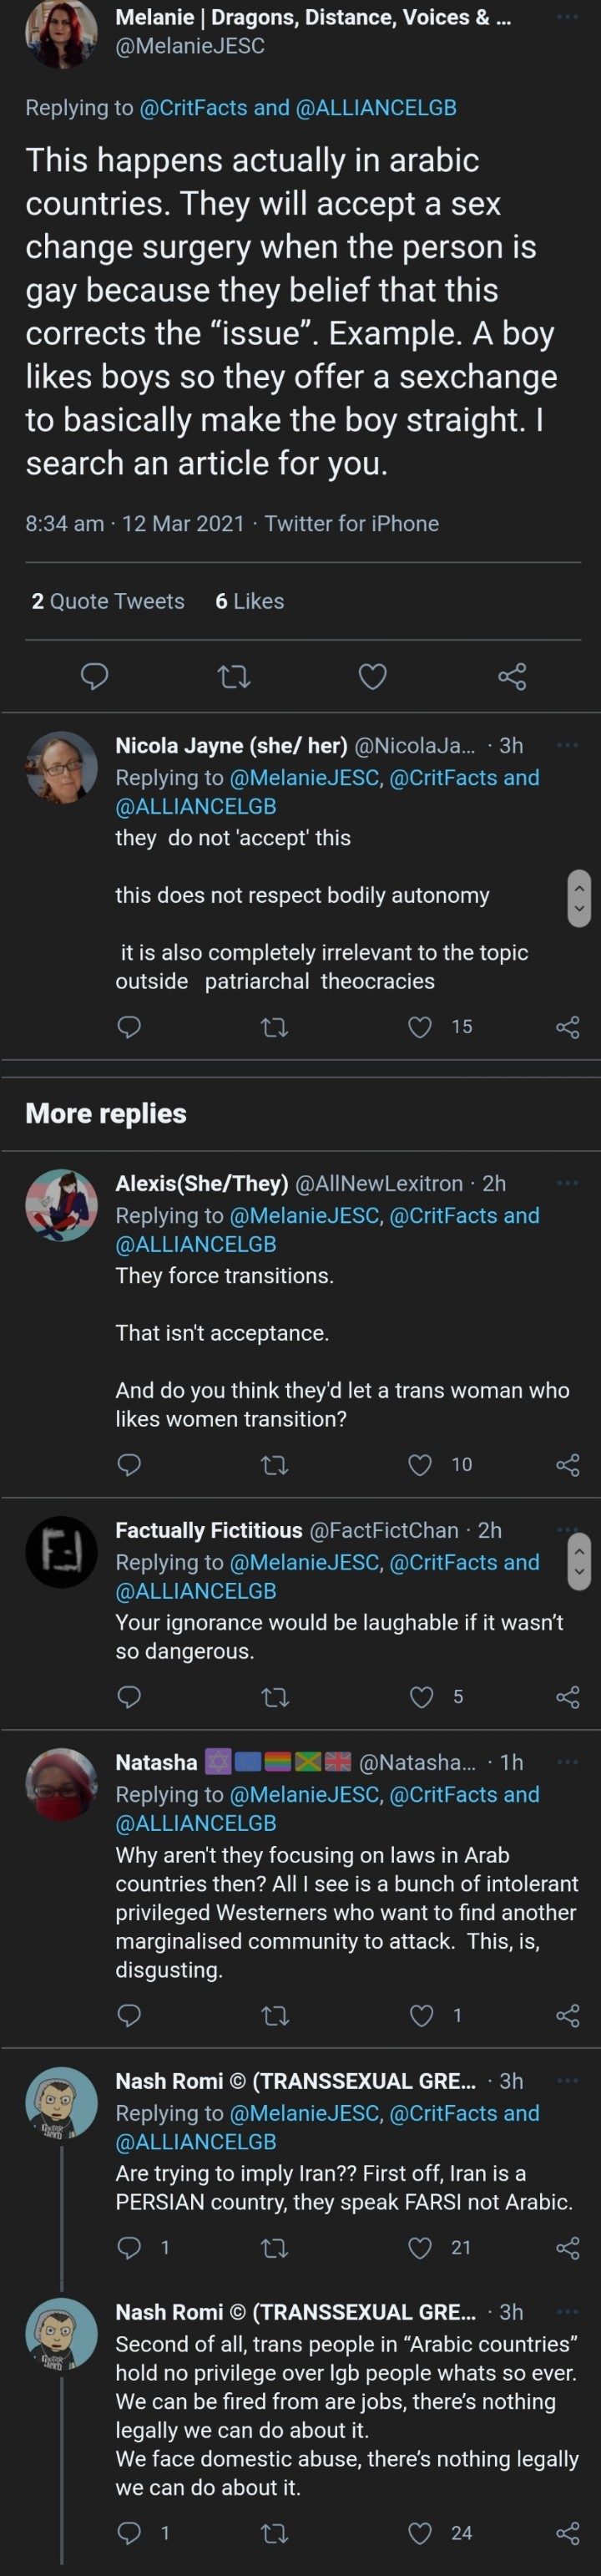Click the scroll handle beside Nicola's reply
The image size is (601, 2576).
point(579,898)
